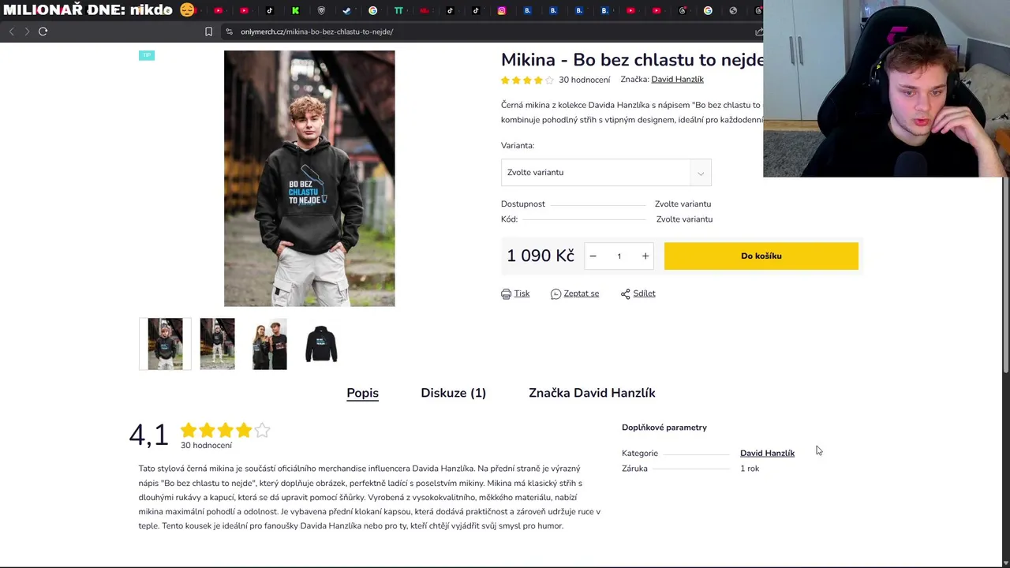Add the hoodie with Do košíku button
The width and height of the screenshot is (1010, 568).
(761, 256)
